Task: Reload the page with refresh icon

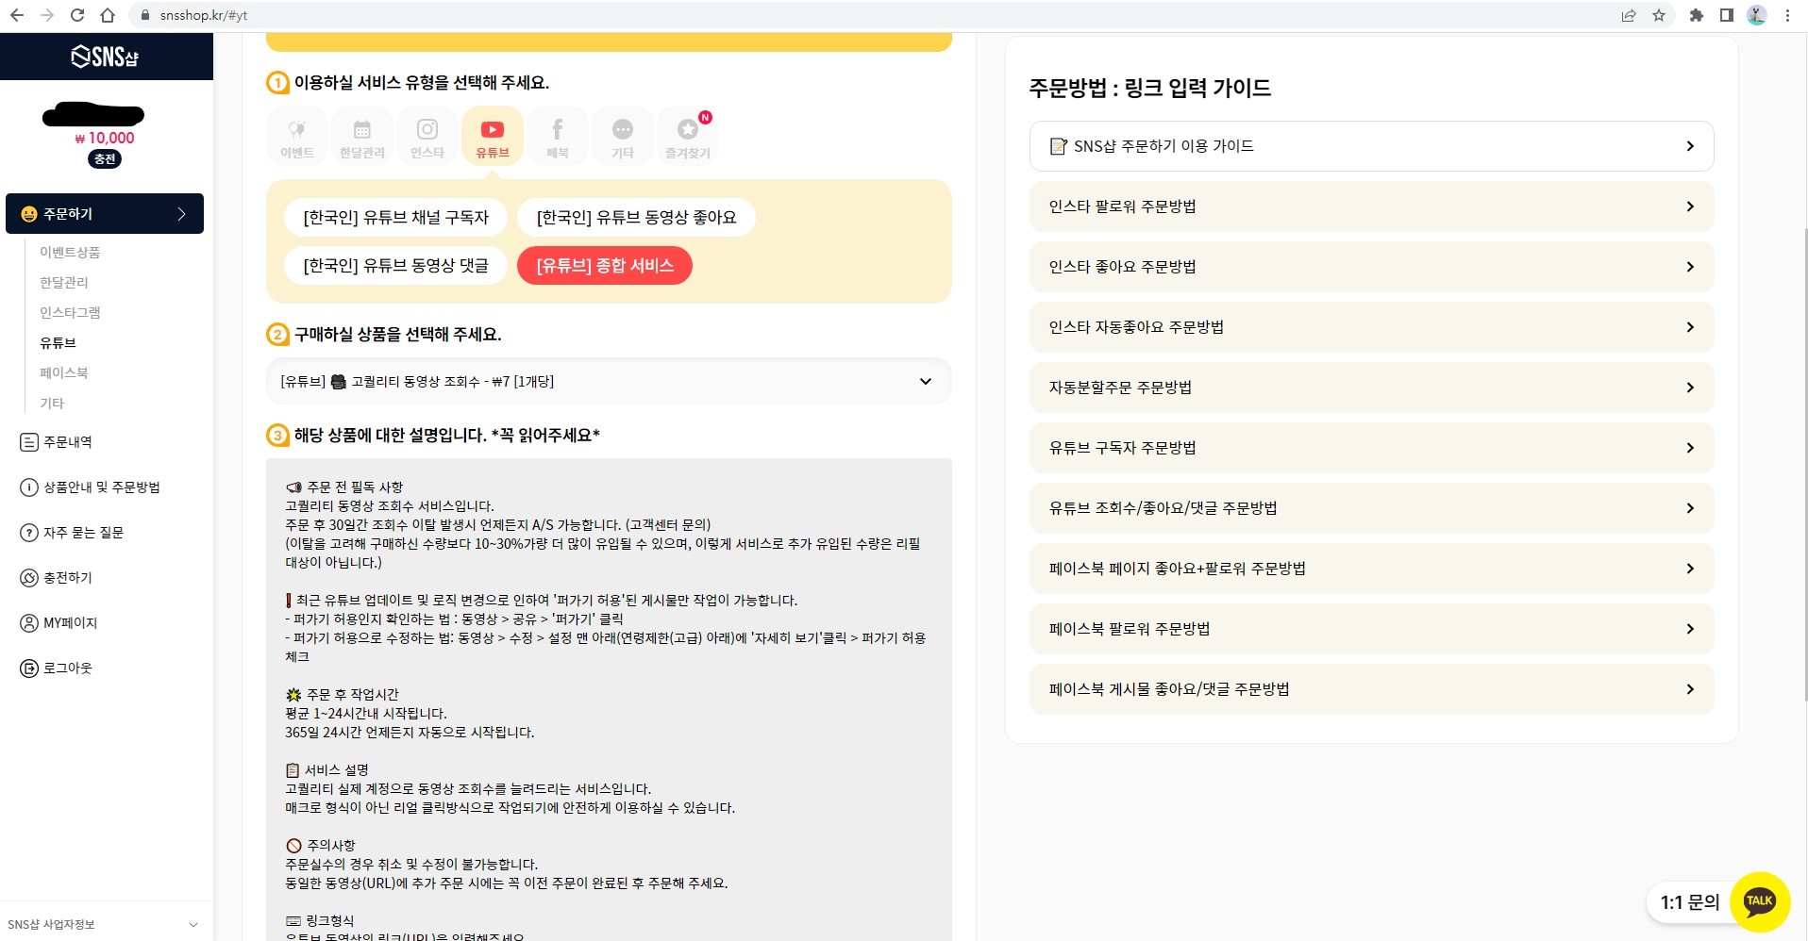Action: (x=77, y=15)
